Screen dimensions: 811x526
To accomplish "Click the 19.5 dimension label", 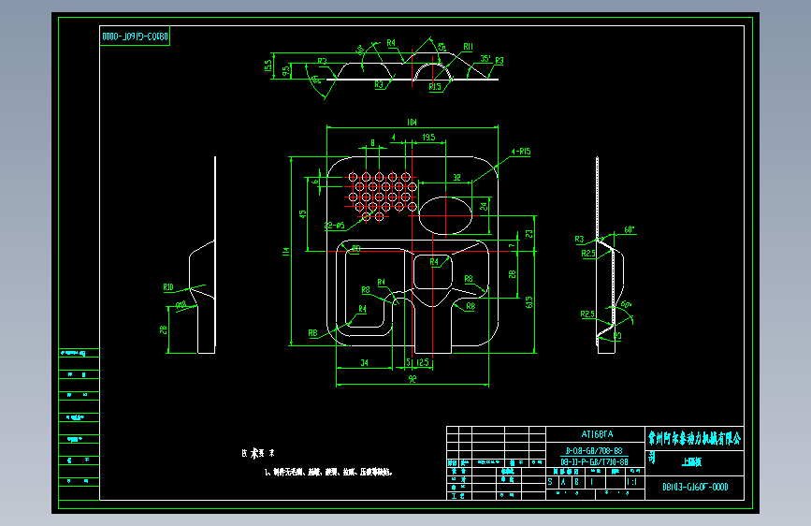I will 428,138.
